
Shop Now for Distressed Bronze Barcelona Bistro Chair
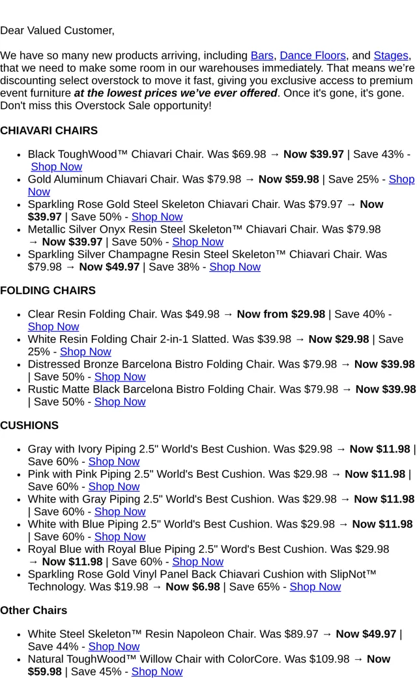tap(120, 377)
